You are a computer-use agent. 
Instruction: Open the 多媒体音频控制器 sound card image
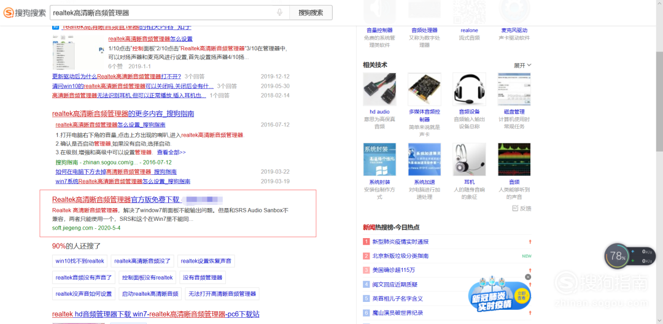(425, 89)
